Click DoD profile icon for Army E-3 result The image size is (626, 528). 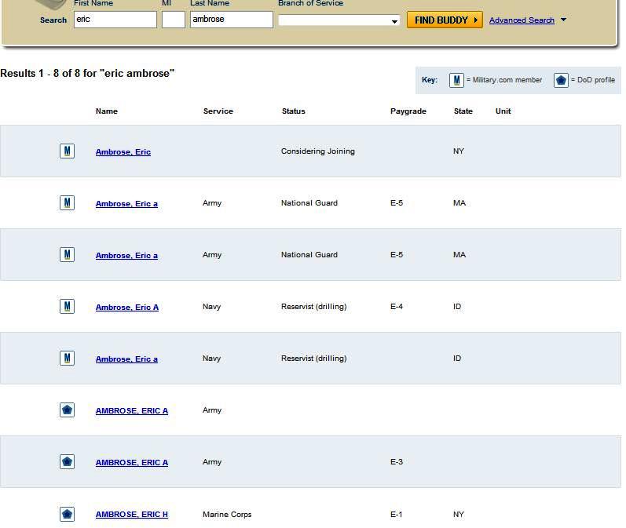[x=68, y=462]
